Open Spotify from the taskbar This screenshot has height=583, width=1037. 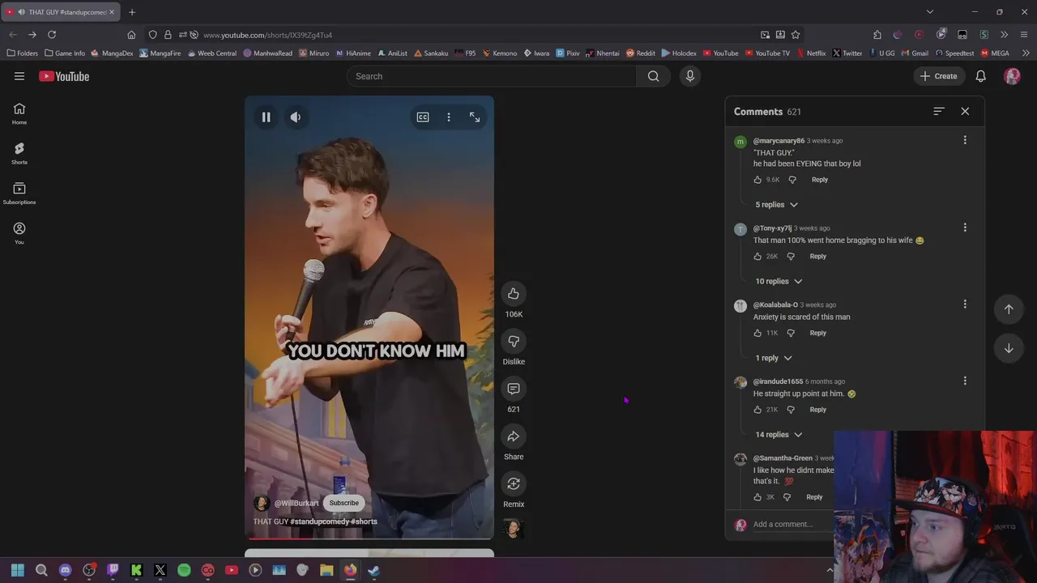[184, 570]
